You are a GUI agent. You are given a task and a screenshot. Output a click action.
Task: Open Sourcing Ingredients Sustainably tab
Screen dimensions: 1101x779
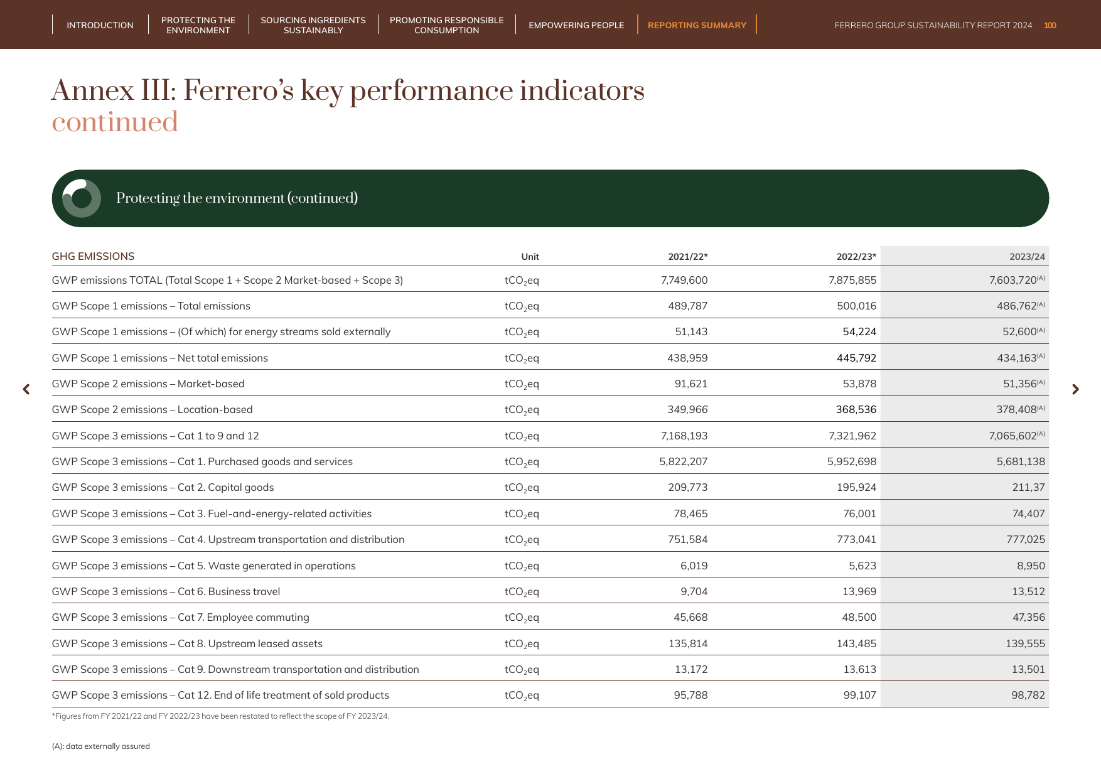313,25
